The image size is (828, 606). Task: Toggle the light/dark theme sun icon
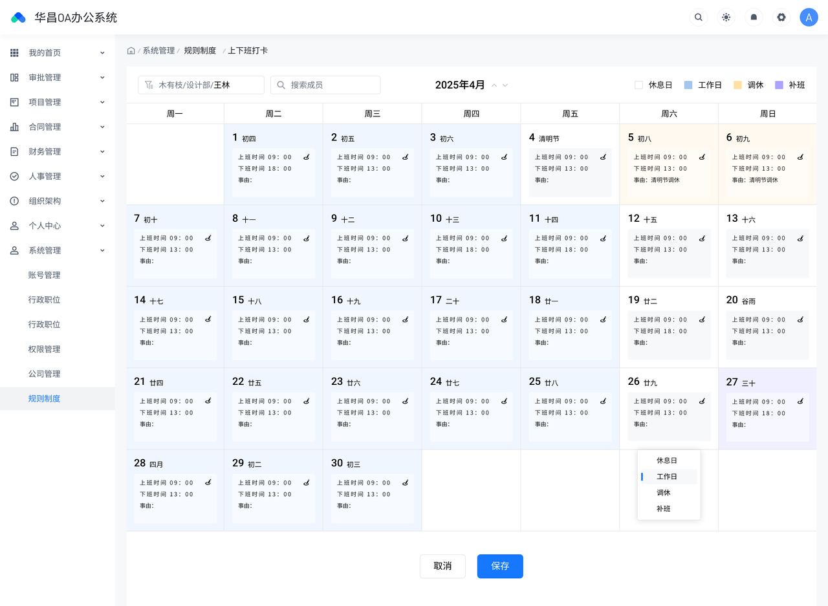[x=726, y=17]
